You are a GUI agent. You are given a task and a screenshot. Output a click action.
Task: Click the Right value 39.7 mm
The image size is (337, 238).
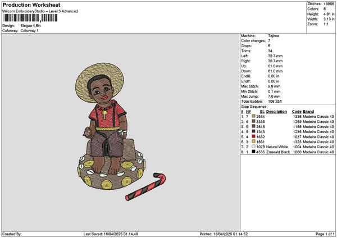click(275, 61)
